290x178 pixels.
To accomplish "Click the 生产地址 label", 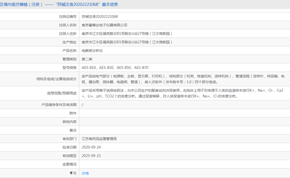I will [x=69, y=42].
